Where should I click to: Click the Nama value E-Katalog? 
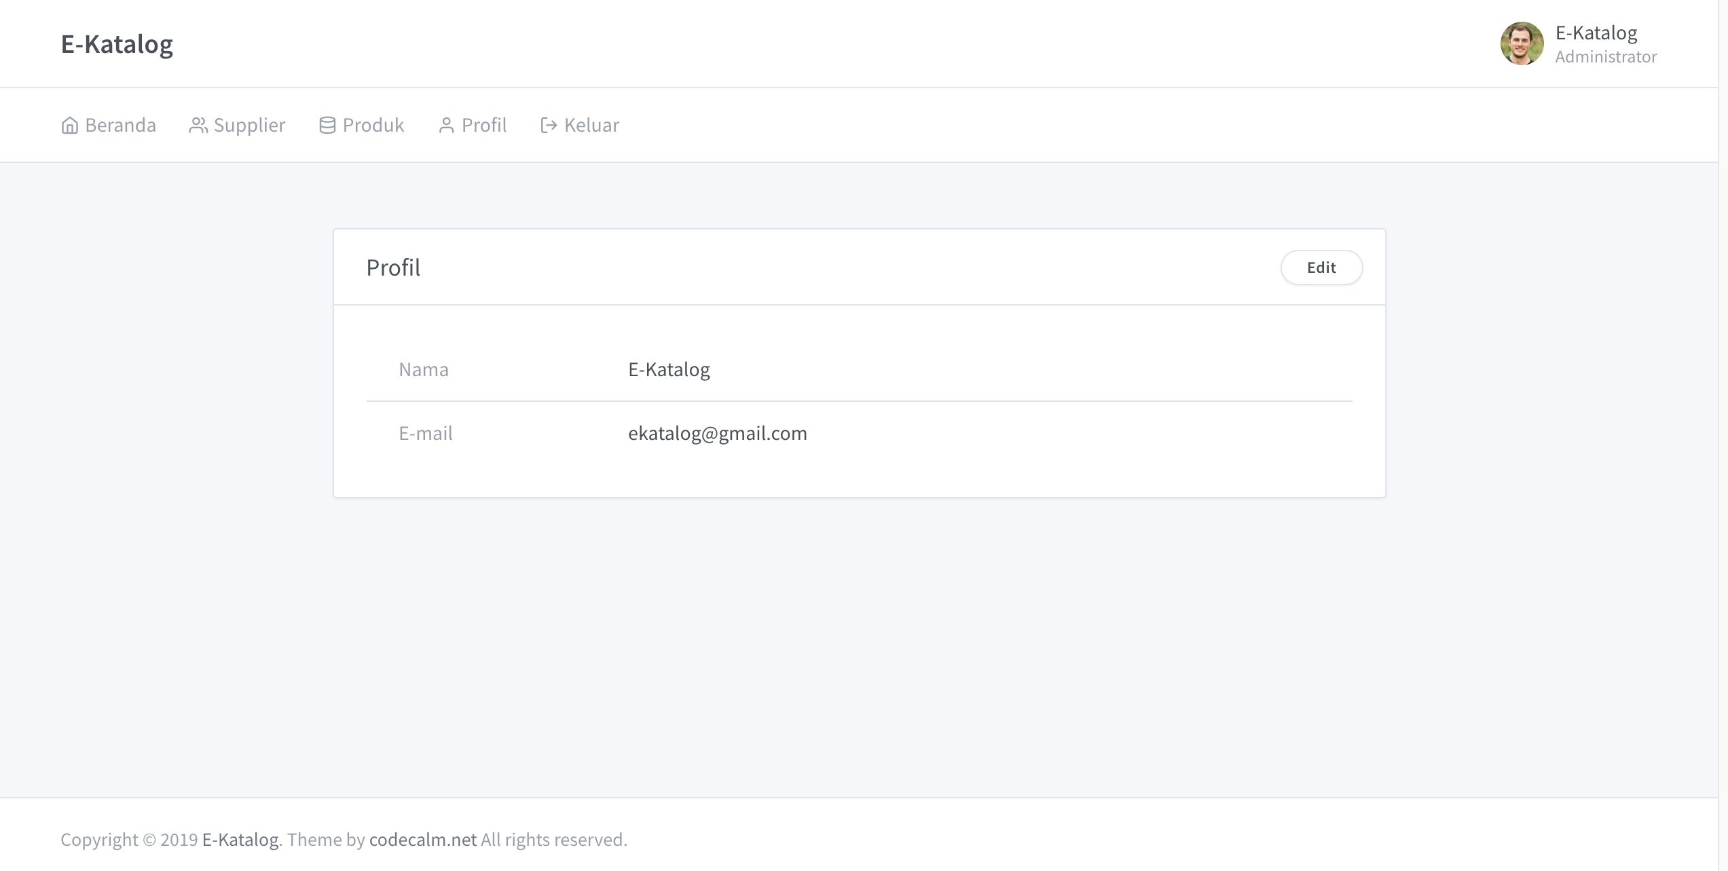669,369
